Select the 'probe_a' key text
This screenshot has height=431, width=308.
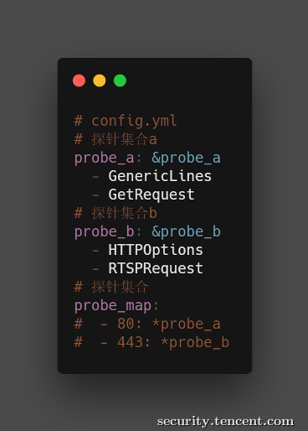pyautogui.click(x=104, y=158)
